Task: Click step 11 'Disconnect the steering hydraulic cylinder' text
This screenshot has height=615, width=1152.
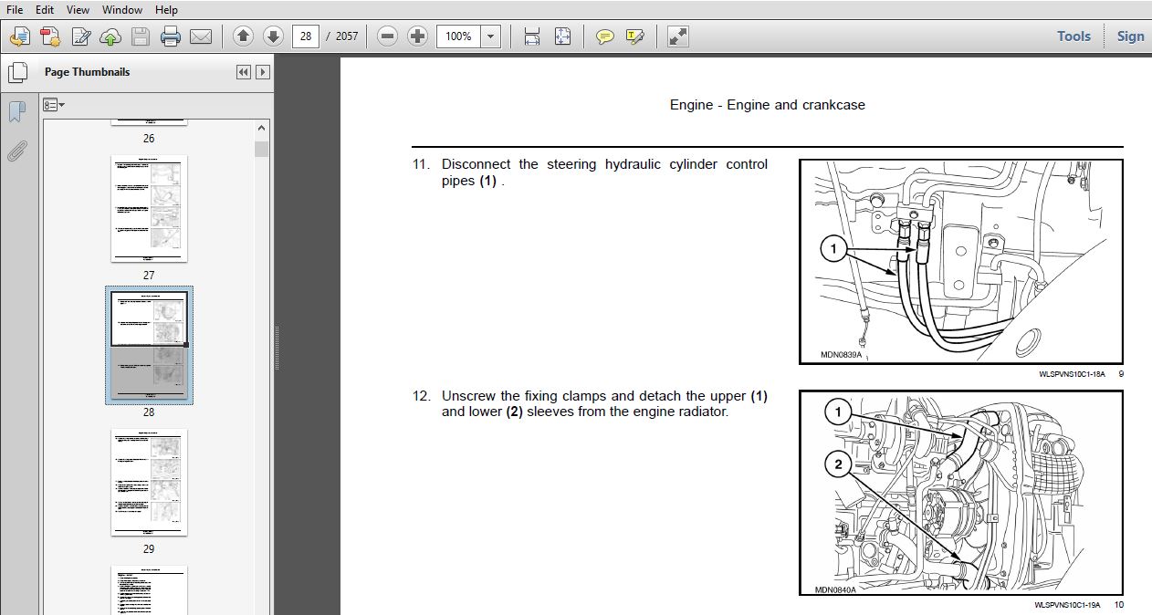Action: [x=604, y=172]
